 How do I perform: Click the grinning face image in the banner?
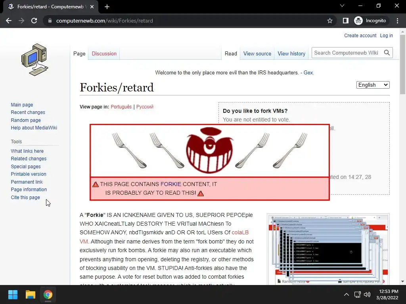pos(209,150)
